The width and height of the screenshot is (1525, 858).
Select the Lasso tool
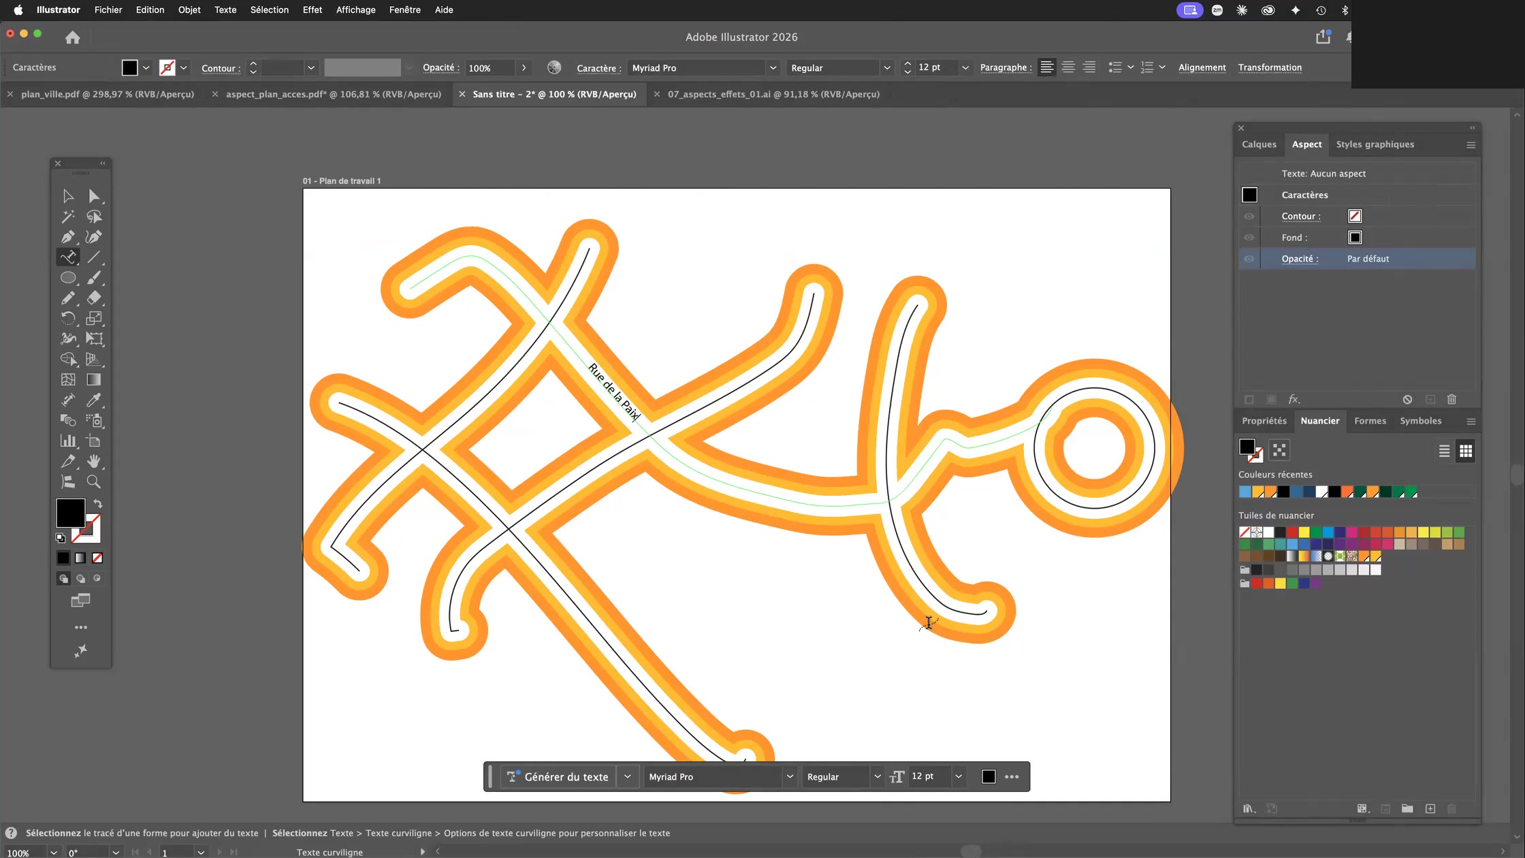94,217
